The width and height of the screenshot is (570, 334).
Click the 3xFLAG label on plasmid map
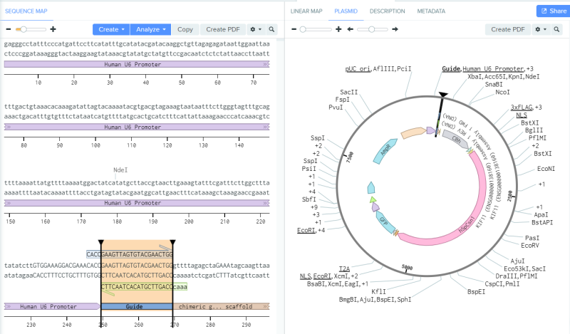tap(522, 108)
